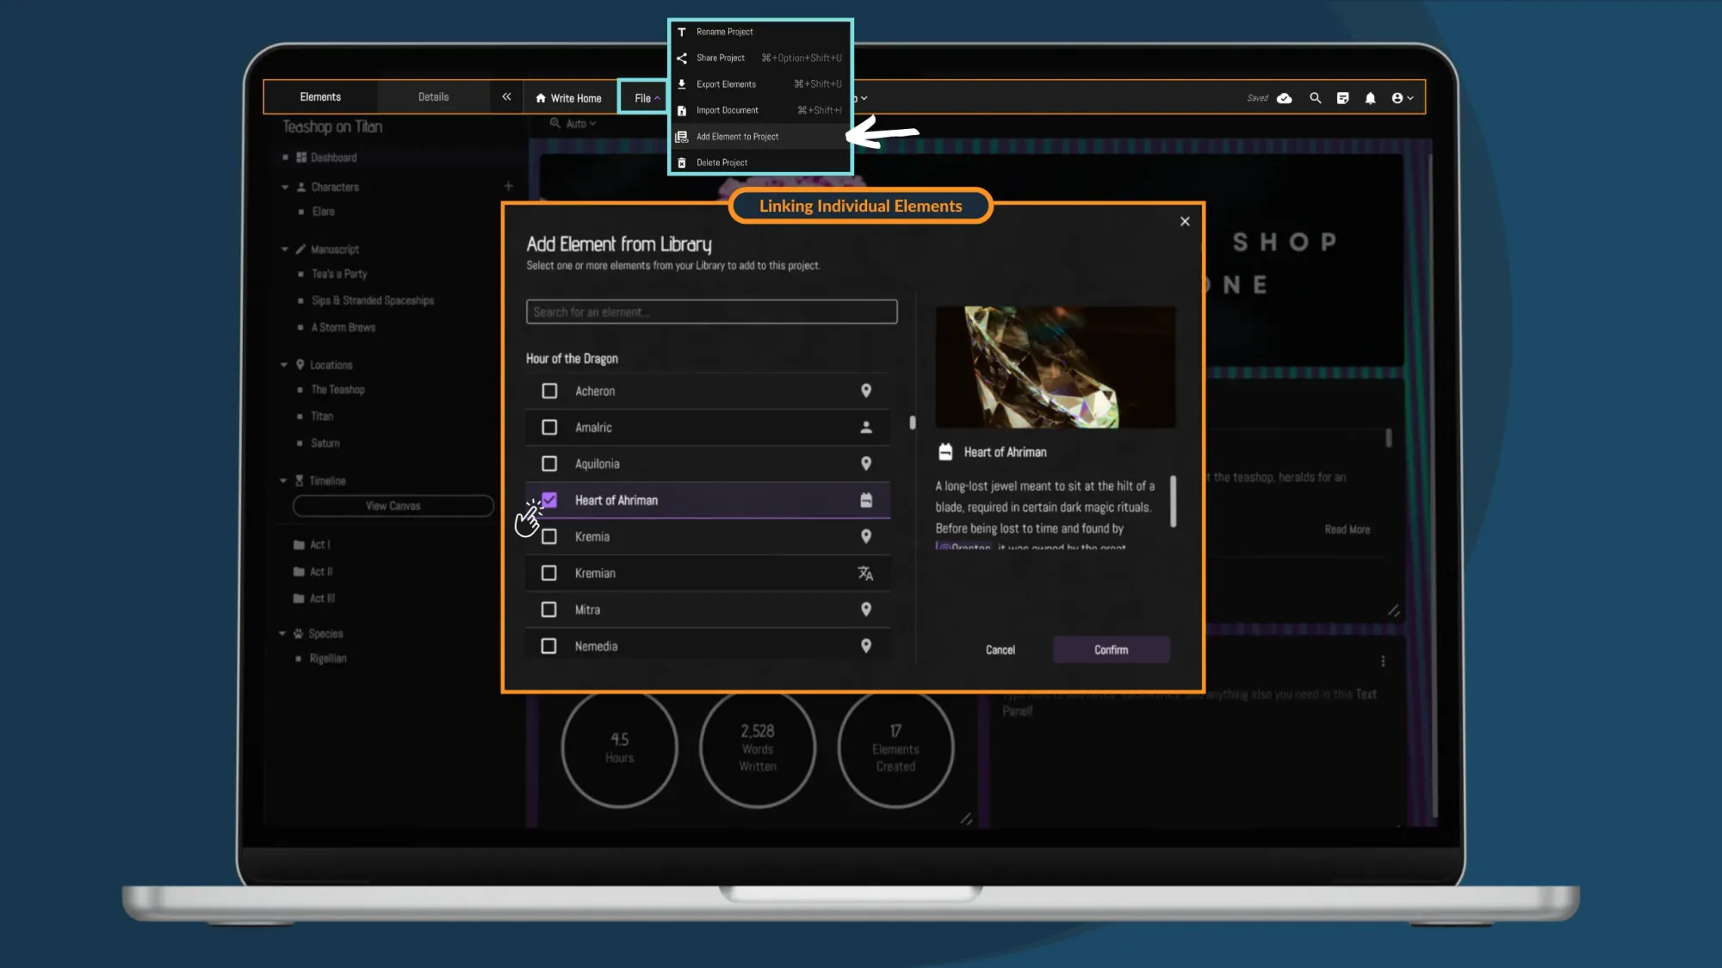
Task: Switch to the Details tab
Action: pos(433,96)
